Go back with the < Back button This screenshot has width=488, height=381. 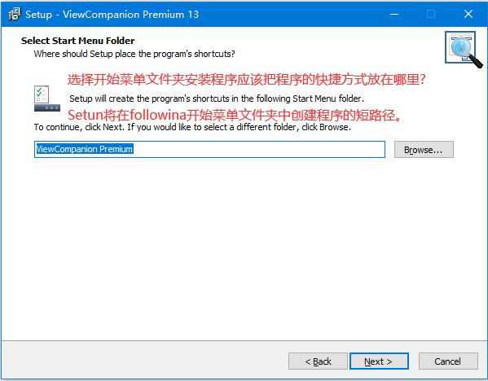coord(318,361)
